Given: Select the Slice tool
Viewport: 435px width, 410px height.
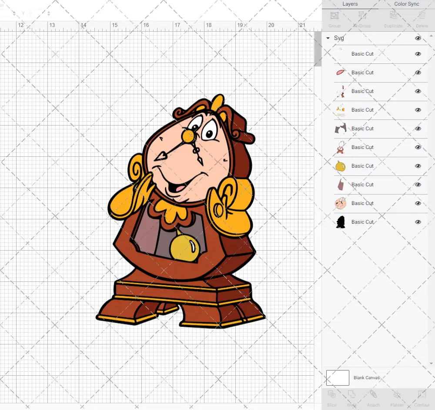Looking at the screenshot, I should (331, 394).
